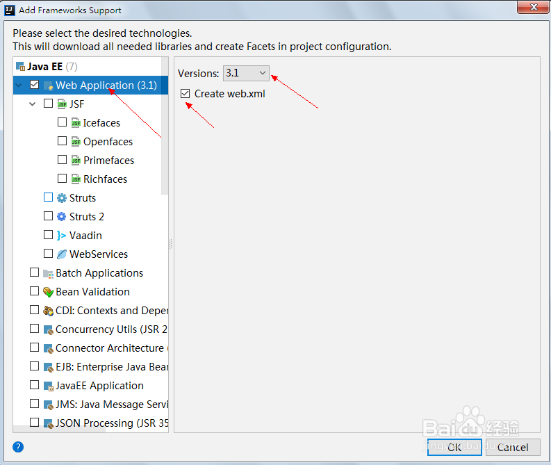Check the WebServices checkbox

[48, 254]
